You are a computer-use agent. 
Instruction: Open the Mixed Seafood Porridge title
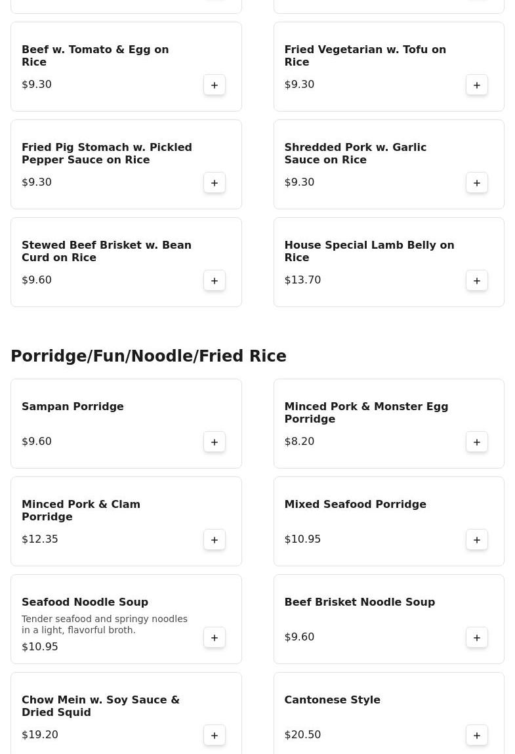(355, 504)
